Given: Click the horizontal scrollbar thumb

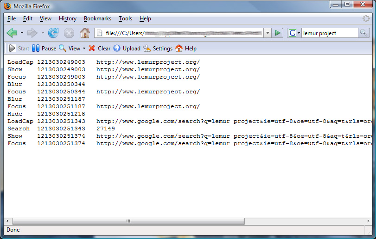Looking at the screenshot, I should click(128, 221).
